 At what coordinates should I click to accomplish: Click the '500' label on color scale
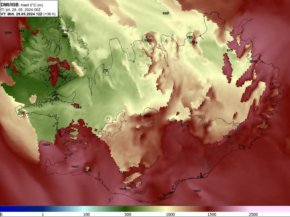tap(128, 214)
